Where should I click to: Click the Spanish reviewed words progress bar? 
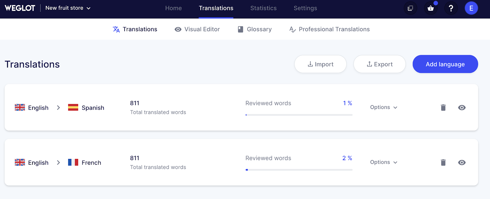[x=299, y=115]
